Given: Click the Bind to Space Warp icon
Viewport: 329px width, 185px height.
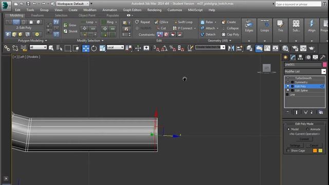Looking at the screenshot, I should 24,48.
